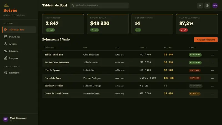Open the Taux de Remplissage 87,2% card

click(x=197, y=24)
